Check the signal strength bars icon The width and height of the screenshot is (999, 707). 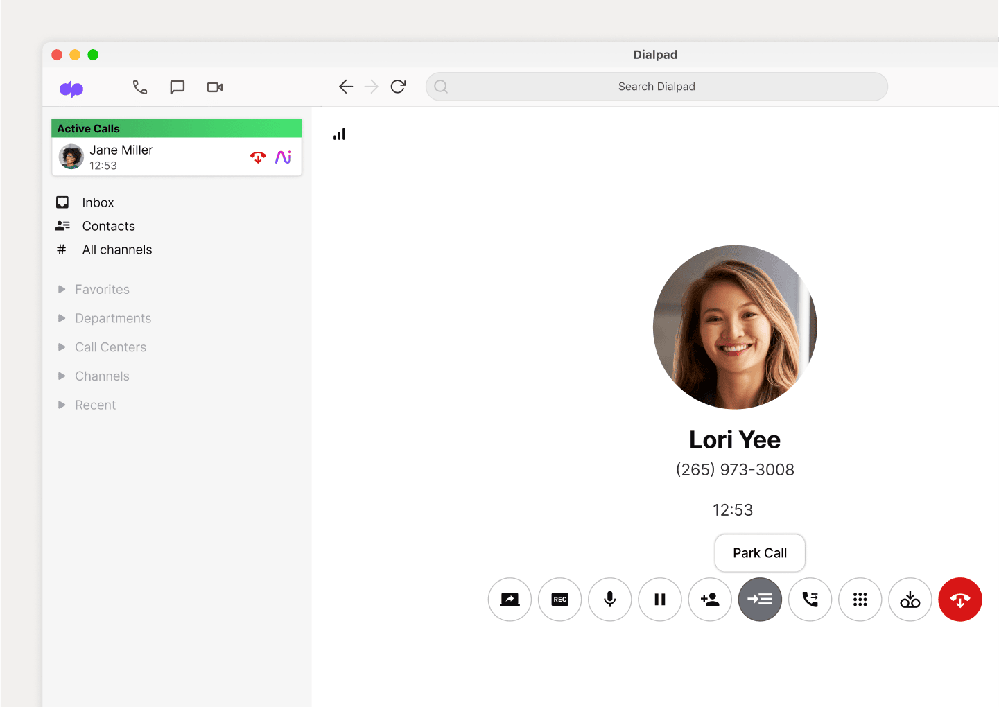339,134
